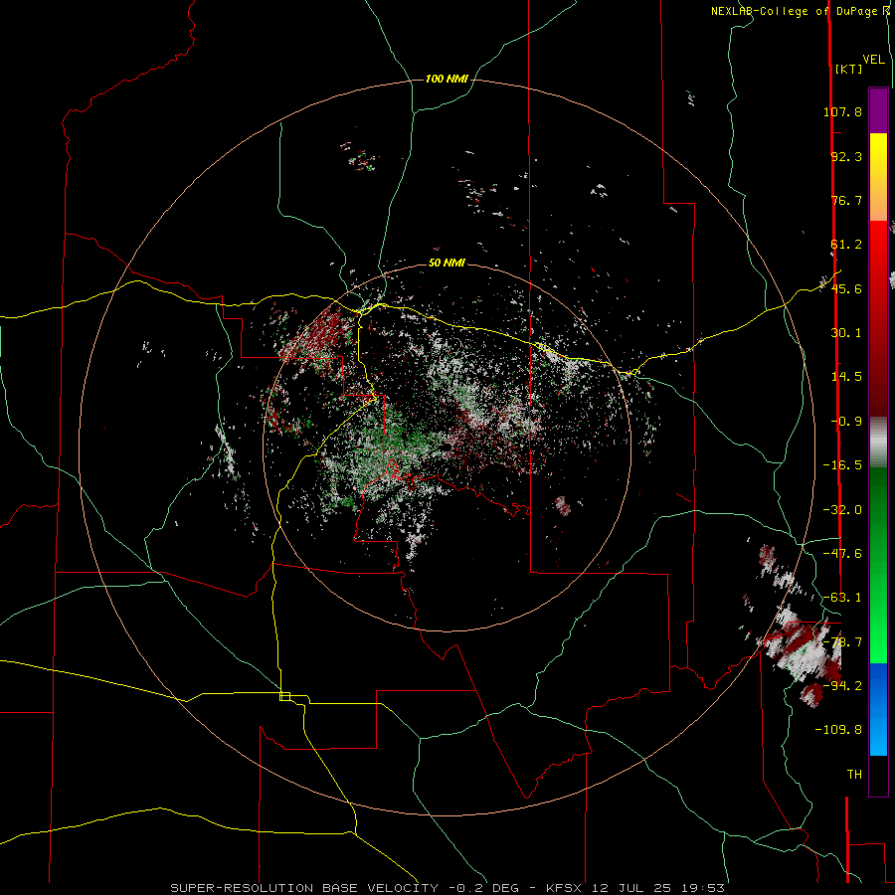Pick the gray segment of the color bar
Screen dimensions: 895x895
878,443
